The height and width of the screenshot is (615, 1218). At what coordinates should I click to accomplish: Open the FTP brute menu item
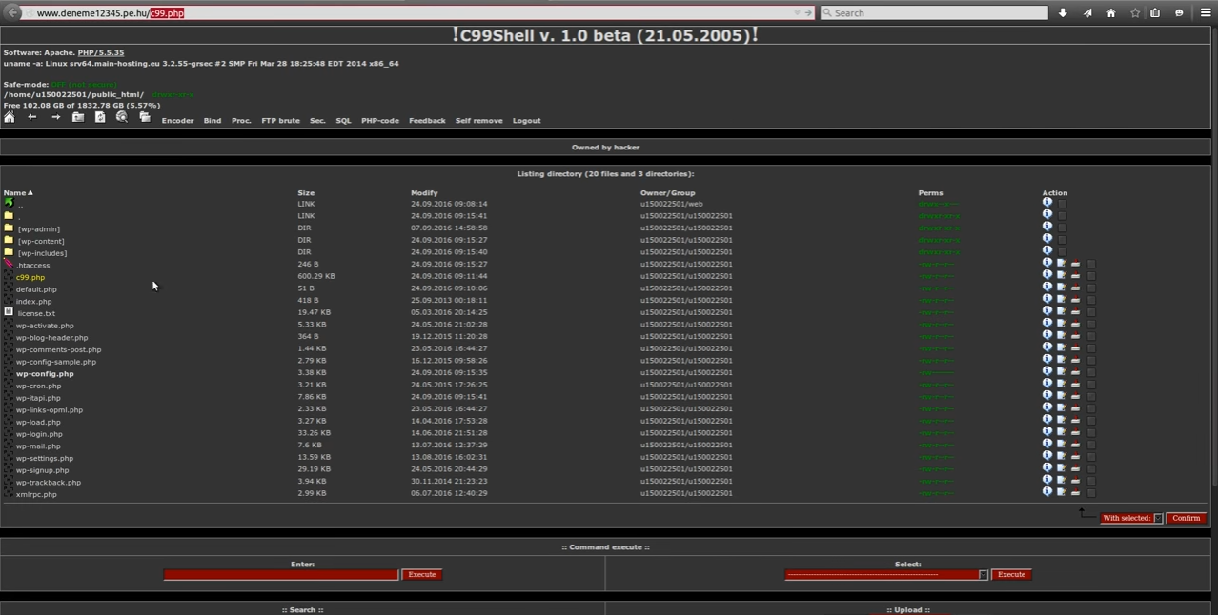pyautogui.click(x=280, y=121)
